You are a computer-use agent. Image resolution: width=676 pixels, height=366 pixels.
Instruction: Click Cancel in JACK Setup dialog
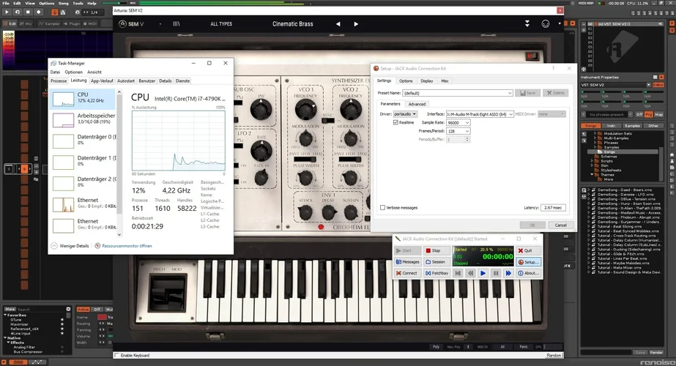[560, 225]
